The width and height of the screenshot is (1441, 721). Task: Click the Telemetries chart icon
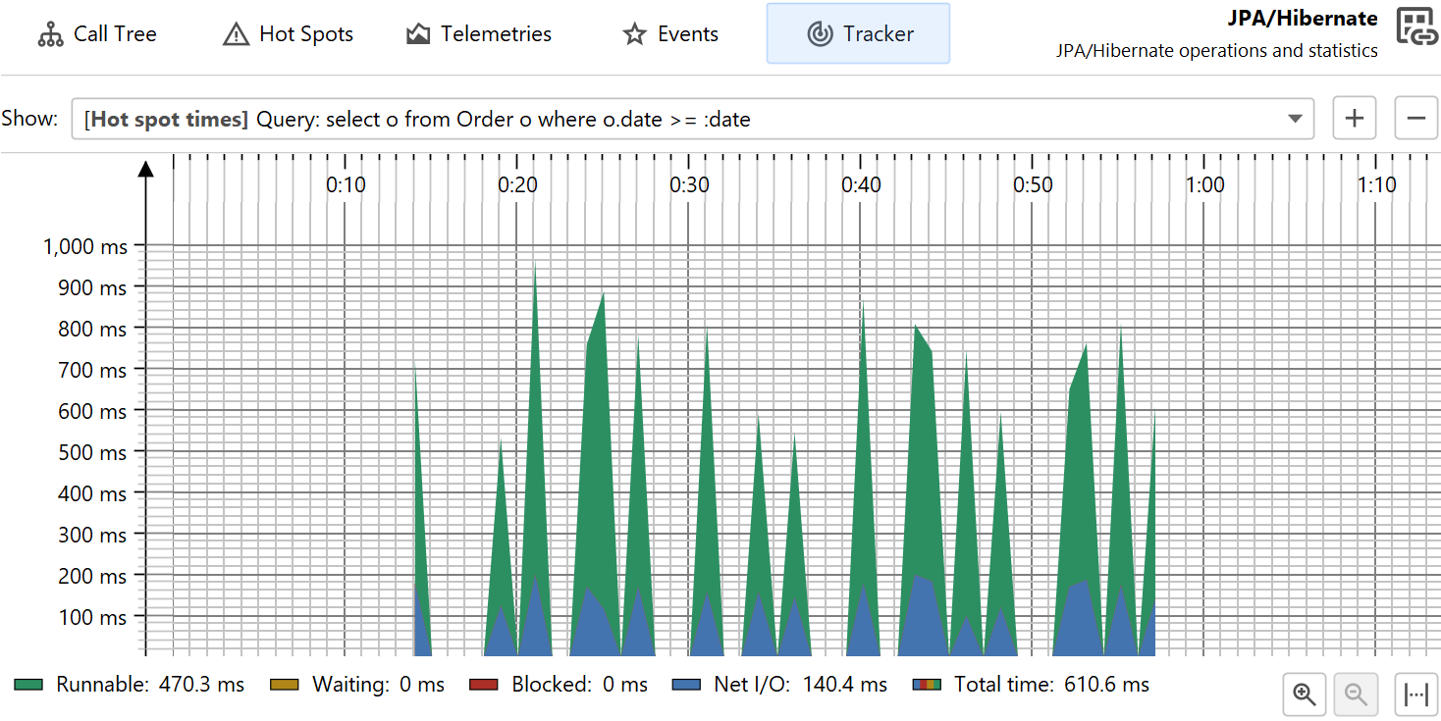418,34
